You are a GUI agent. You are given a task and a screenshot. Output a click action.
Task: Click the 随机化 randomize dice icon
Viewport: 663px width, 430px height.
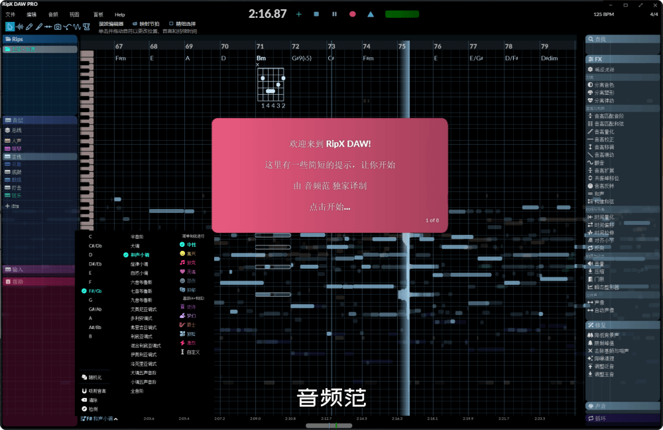pyautogui.click(x=84, y=378)
